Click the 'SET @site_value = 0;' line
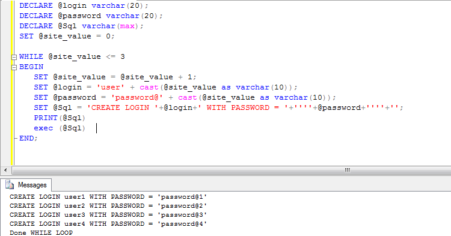The height and width of the screenshot is (236, 451). [x=67, y=36]
